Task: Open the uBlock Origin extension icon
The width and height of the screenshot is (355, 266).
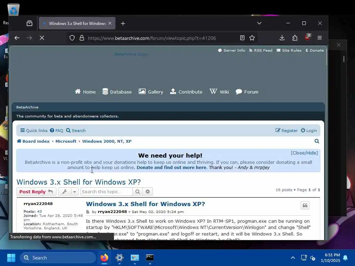Action: [x=308, y=37]
